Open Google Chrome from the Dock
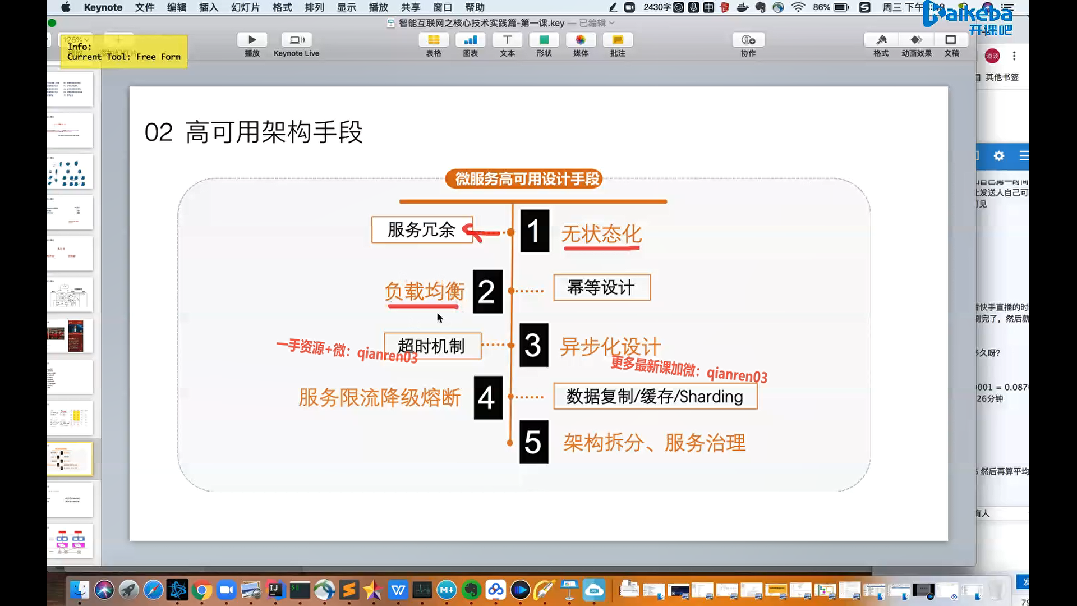 point(202,590)
